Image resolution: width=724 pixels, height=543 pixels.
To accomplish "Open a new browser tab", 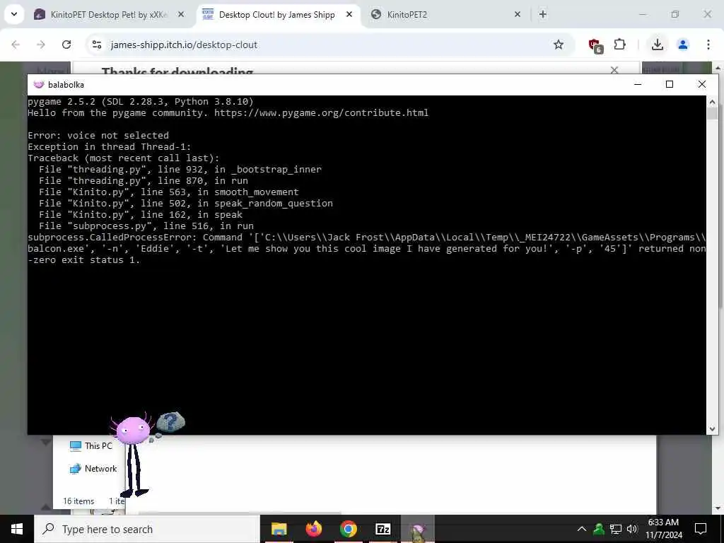I will tap(543, 15).
